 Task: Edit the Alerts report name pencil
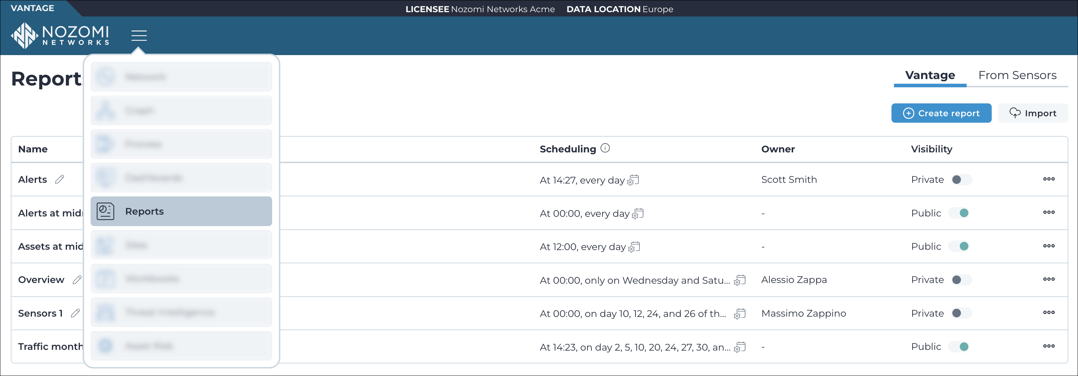click(60, 180)
